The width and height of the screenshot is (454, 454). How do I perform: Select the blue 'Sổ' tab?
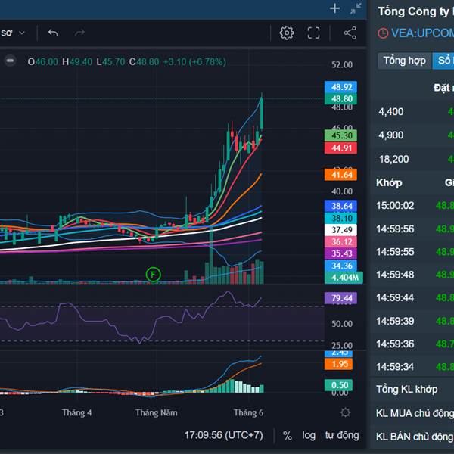point(442,61)
